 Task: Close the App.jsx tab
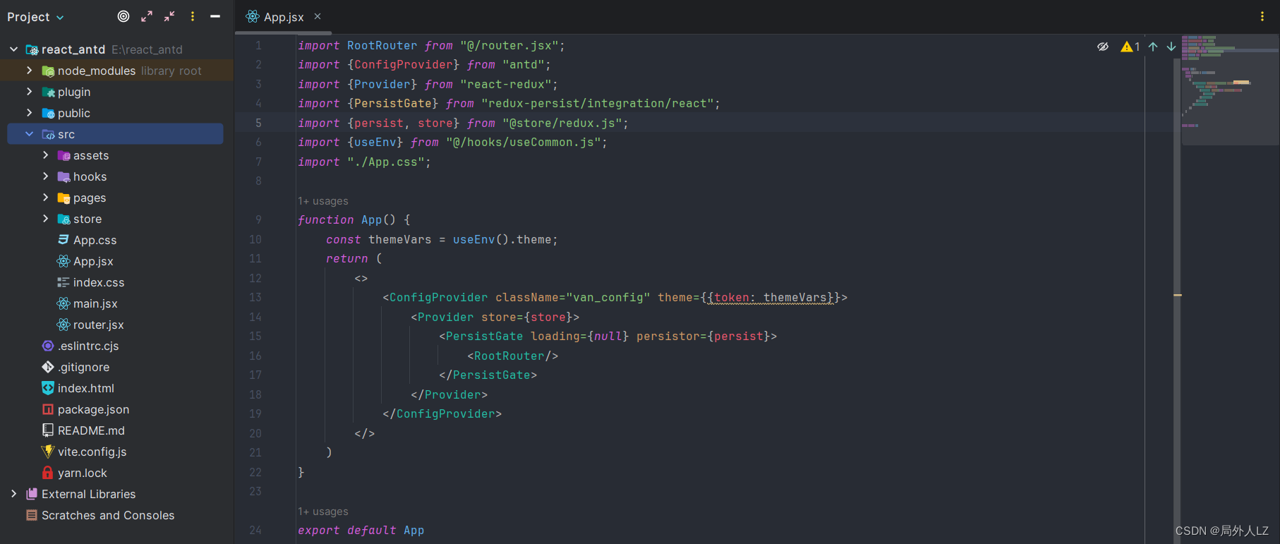[318, 16]
